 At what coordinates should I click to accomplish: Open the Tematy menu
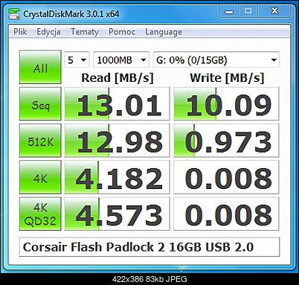click(85, 32)
